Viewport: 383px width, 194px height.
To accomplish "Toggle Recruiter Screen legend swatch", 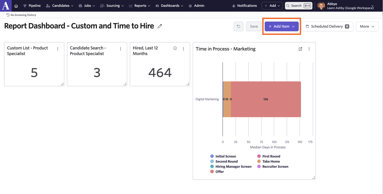I will point(259,167).
